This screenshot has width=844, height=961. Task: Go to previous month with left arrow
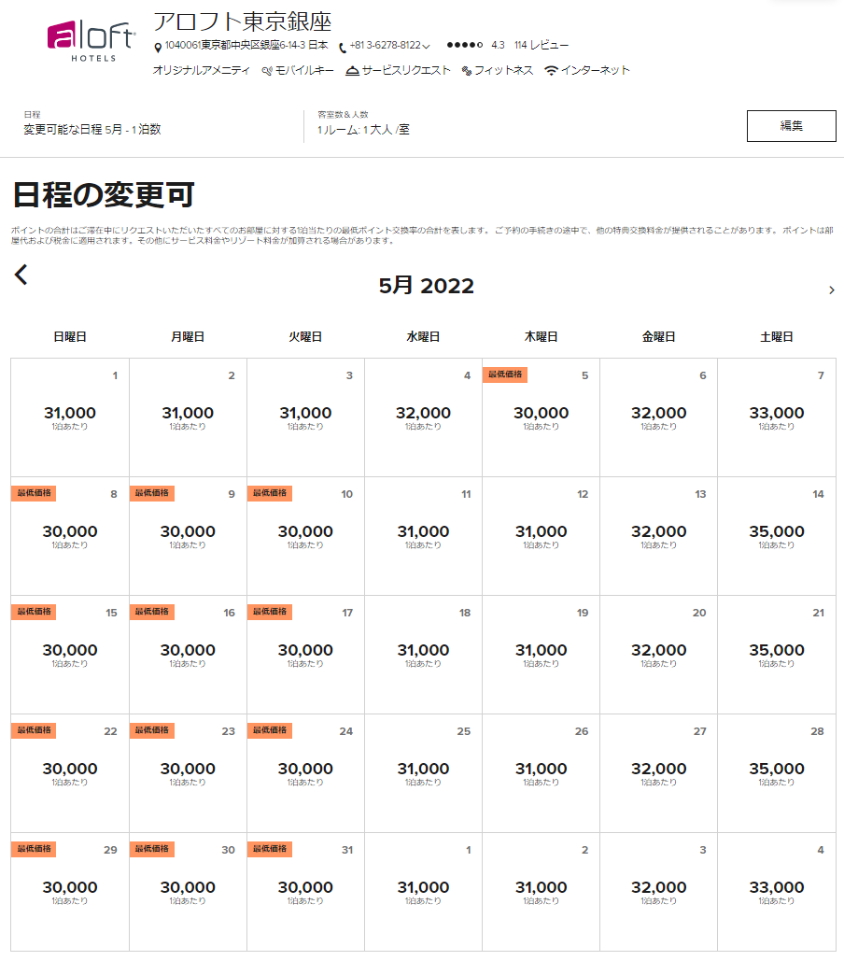click(21, 275)
